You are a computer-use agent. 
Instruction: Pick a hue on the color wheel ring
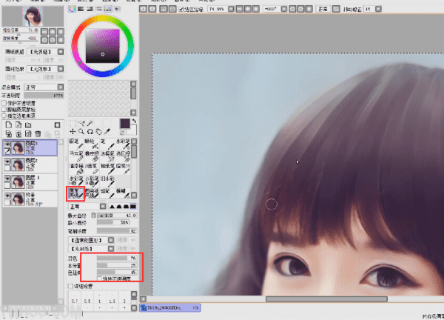tap(103, 19)
